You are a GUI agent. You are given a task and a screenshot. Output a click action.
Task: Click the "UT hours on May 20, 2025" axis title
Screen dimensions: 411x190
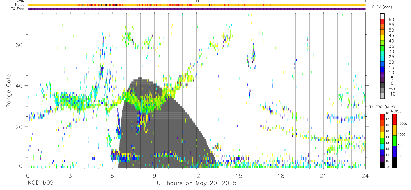(x=196, y=183)
